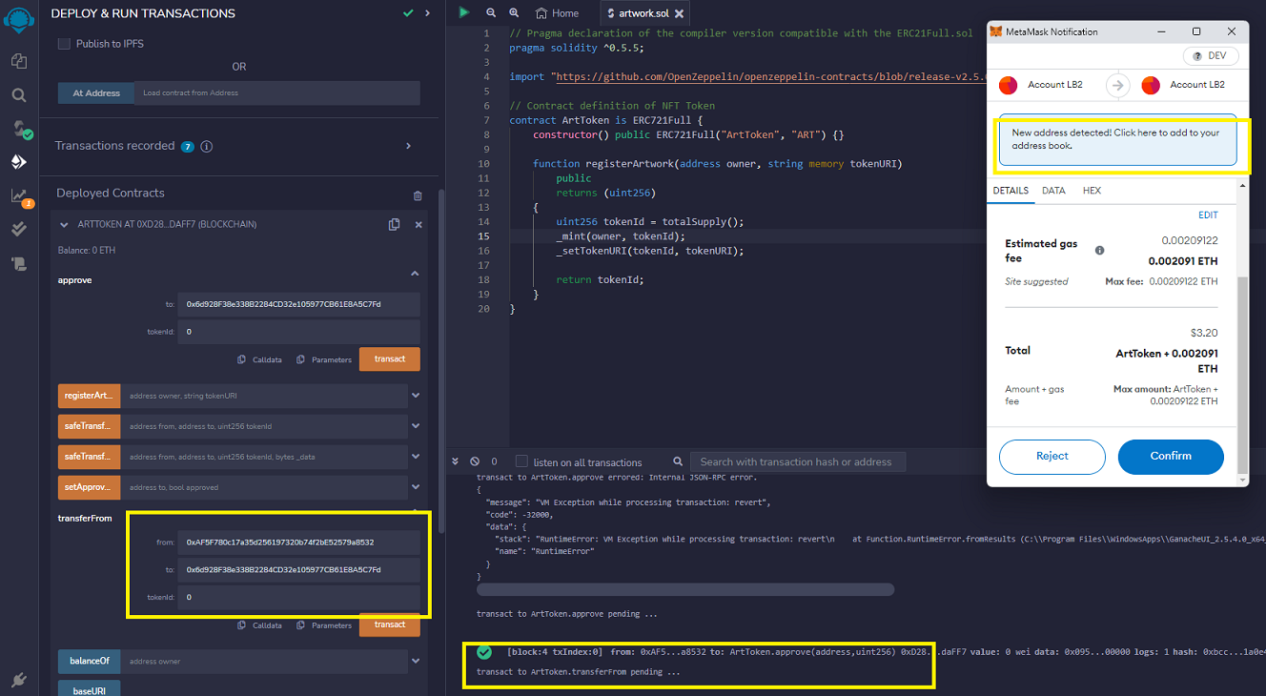The width and height of the screenshot is (1266, 696).
Task: Open MetaMask DATA tab
Action: (x=1053, y=191)
